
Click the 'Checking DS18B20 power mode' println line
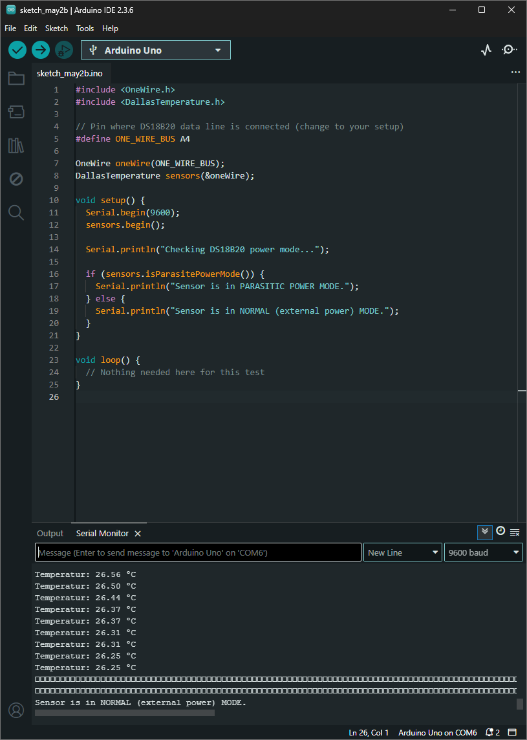[x=207, y=249]
